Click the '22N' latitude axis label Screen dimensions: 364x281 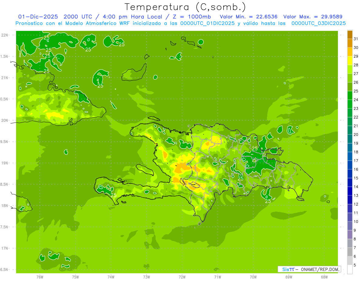point(5,35)
